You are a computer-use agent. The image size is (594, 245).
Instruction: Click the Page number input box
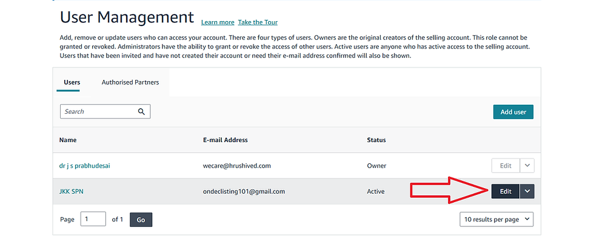[93, 219]
